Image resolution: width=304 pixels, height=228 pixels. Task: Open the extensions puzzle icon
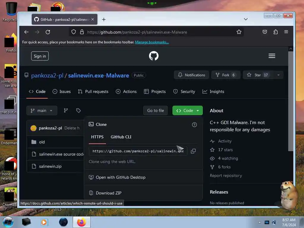click(275, 32)
